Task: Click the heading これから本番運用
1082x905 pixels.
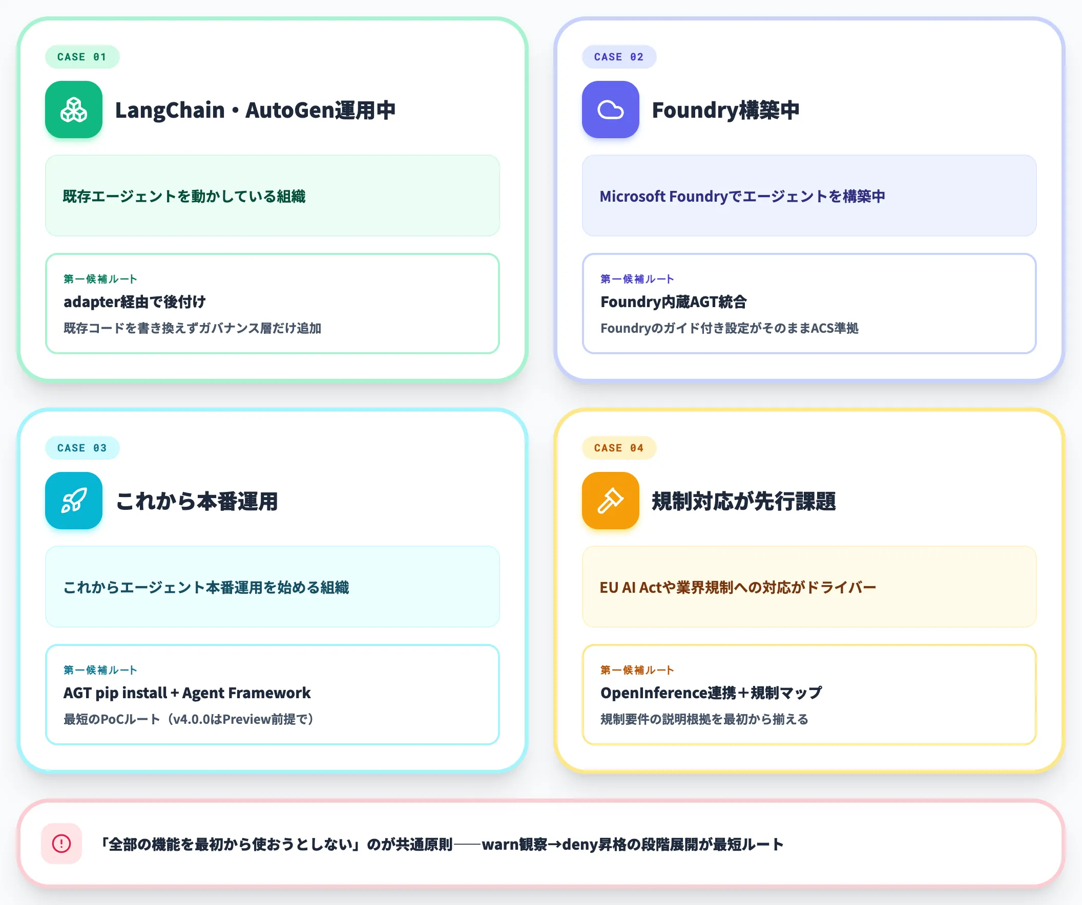Action: pos(197,502)
